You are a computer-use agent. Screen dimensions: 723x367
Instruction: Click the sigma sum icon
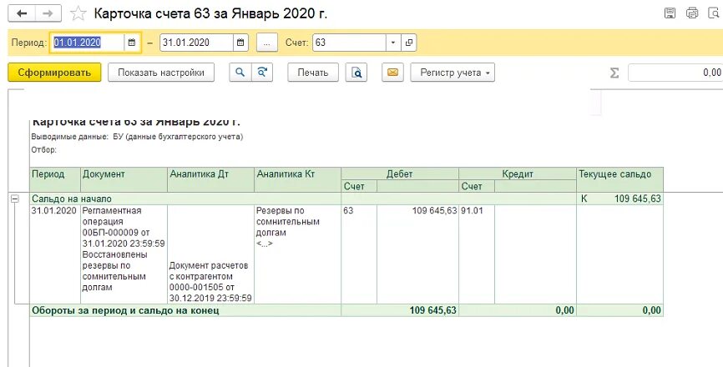click(x=614, y=73)
